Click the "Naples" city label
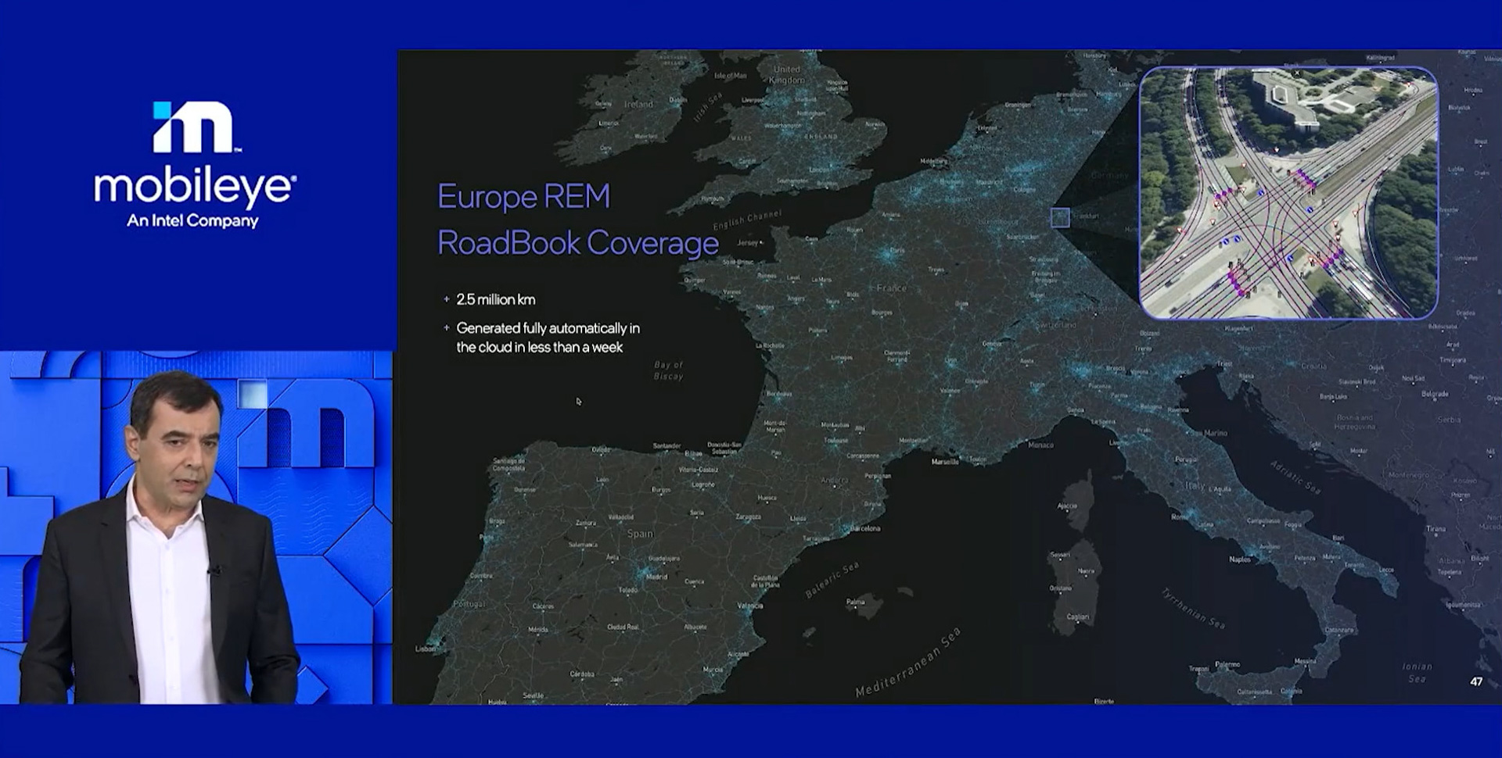The width and height of the screenshot is (1502, 758). click(x=1240, y=560)
